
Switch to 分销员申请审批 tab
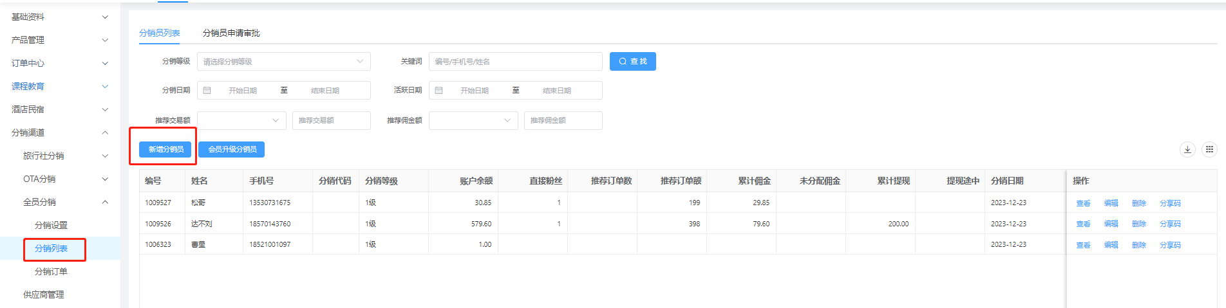pos(231,33)
